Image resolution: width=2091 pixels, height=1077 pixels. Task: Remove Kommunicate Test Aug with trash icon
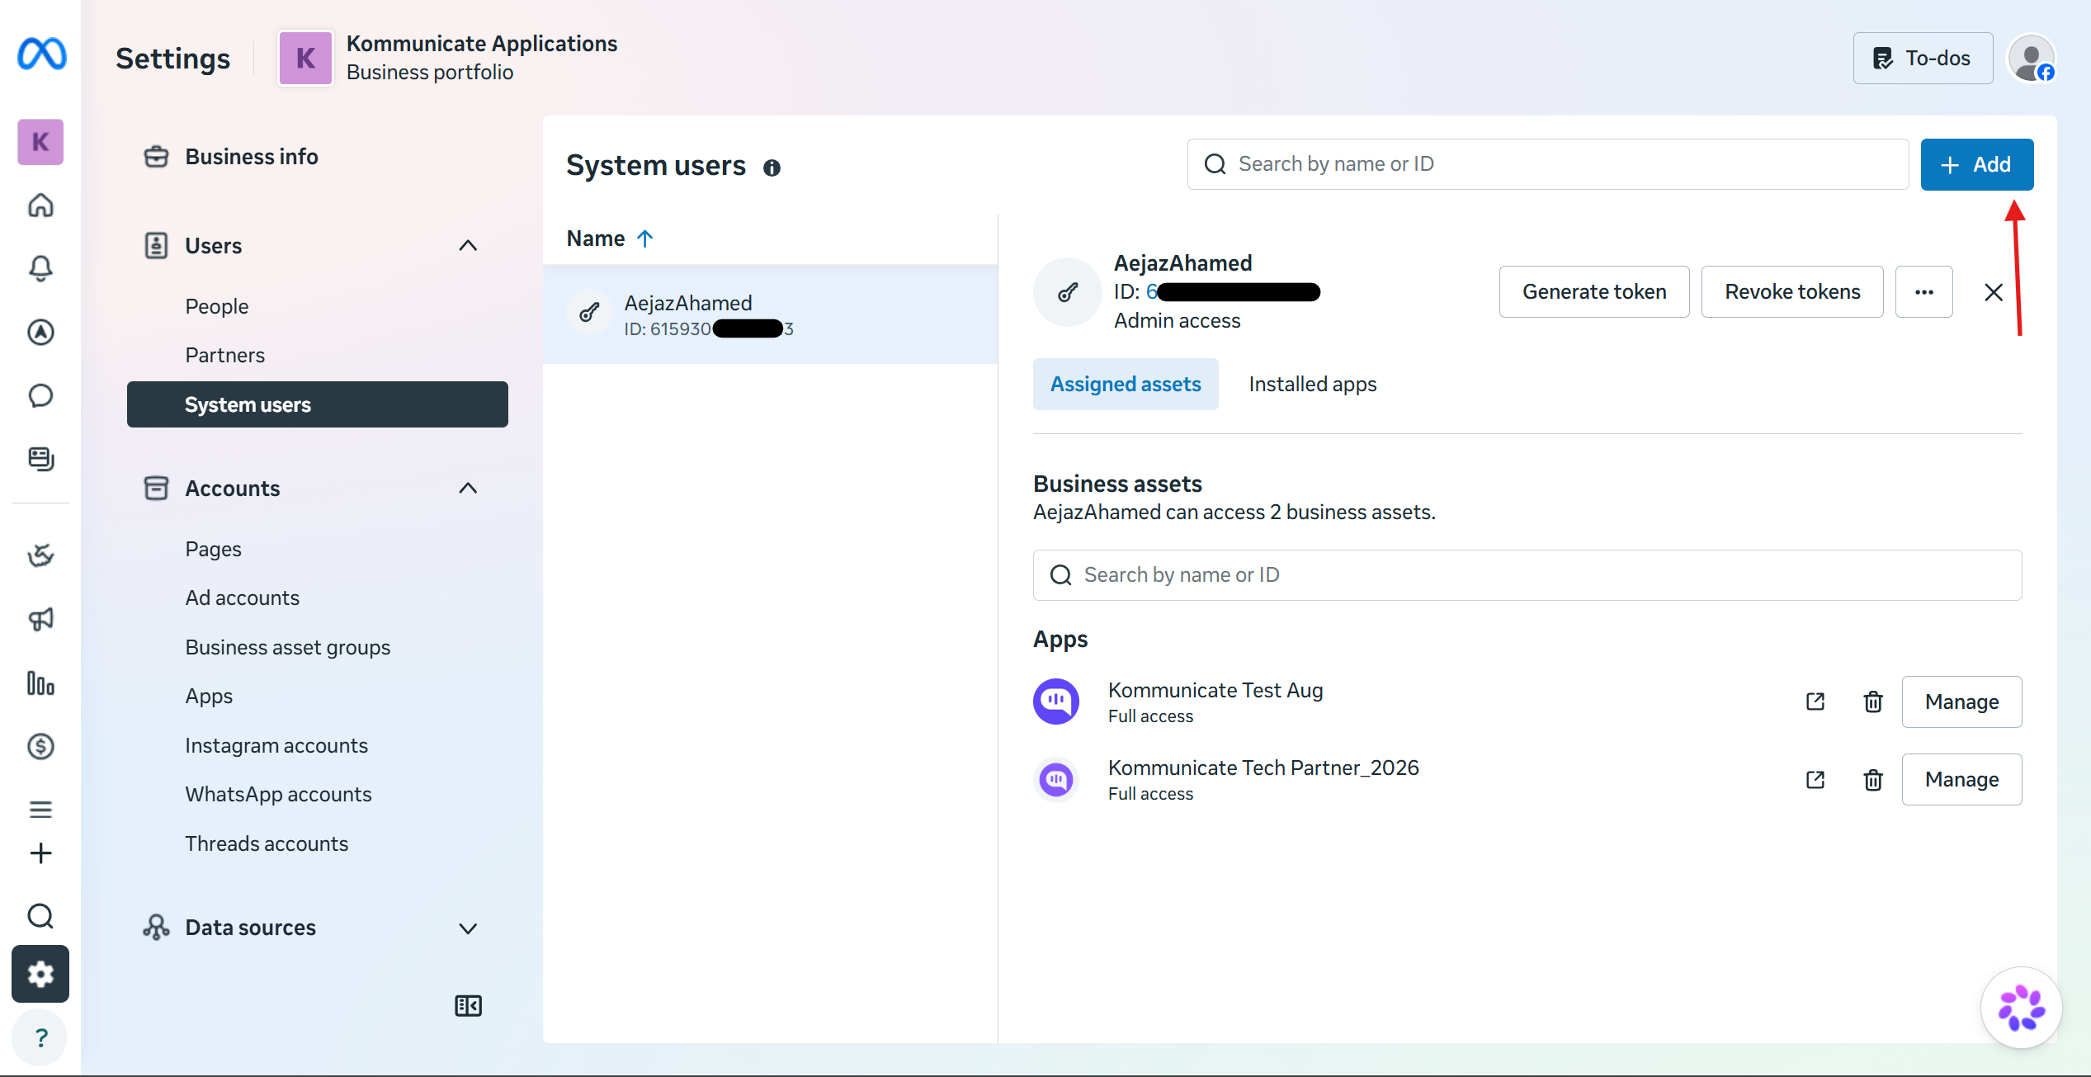coord(1873,701)
